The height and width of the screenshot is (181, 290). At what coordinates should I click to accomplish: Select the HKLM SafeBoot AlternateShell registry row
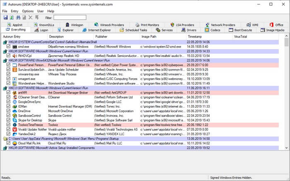pyautogui.click(x=141, y=42)
